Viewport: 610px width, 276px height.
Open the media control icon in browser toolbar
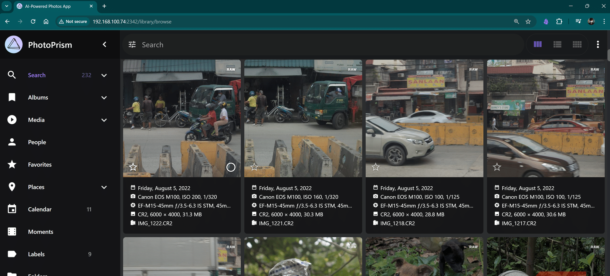[x=578, y=21]
